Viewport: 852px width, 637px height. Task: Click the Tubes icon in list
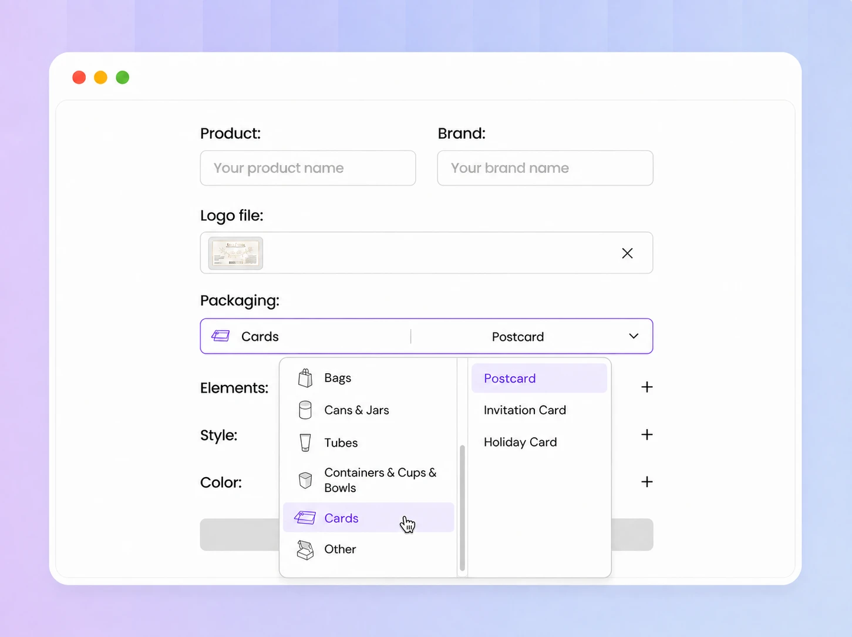(305, 442)
